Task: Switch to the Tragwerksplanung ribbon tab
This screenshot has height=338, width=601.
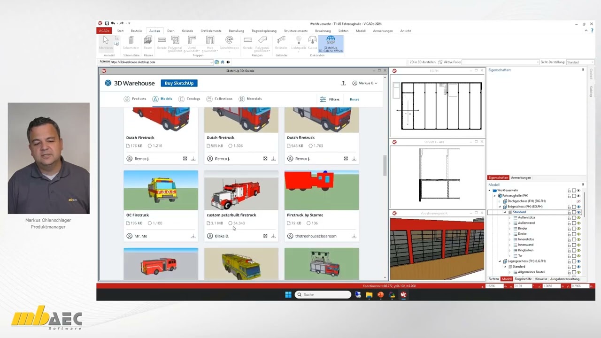Action: [264, 31]
